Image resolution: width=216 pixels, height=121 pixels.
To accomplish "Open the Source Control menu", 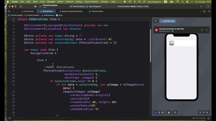I will pyautogui.click(x=91, y=2).
